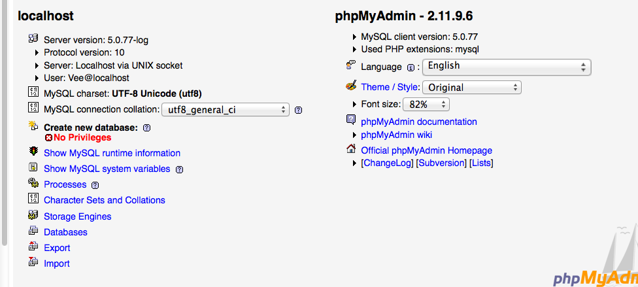Open the Import link
The height and width of the screenshot is (287, 638).
[57, 263]
